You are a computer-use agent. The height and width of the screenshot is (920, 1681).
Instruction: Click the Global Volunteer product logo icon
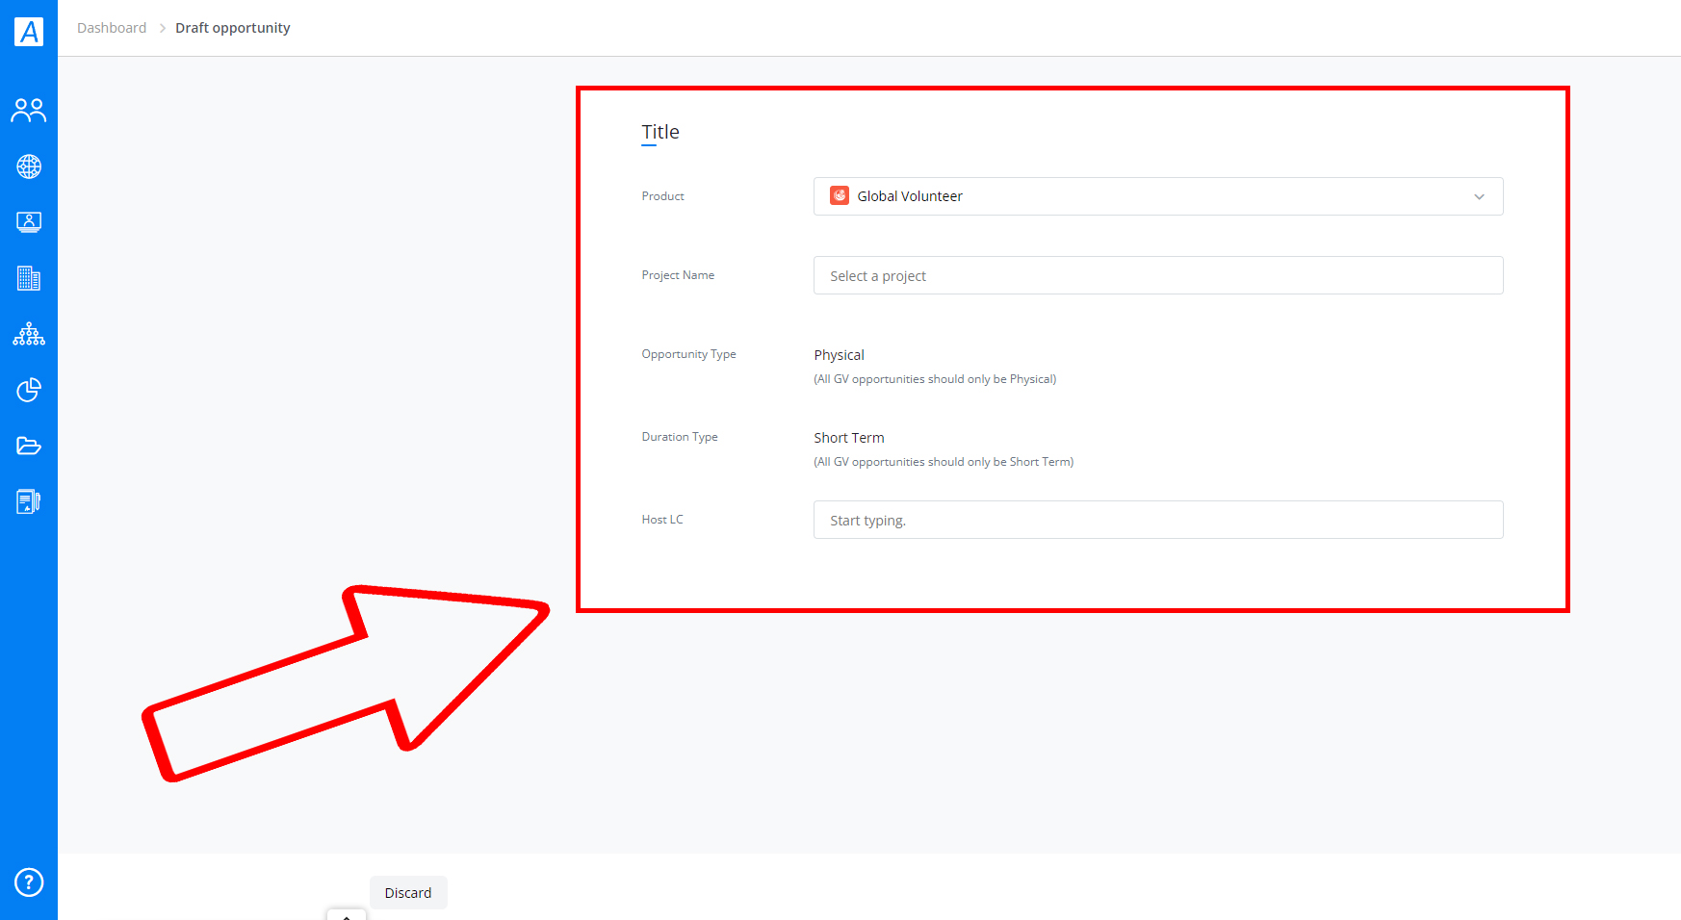click(840, 195)
